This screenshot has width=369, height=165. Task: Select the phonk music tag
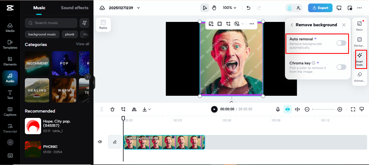pos(69,34)
